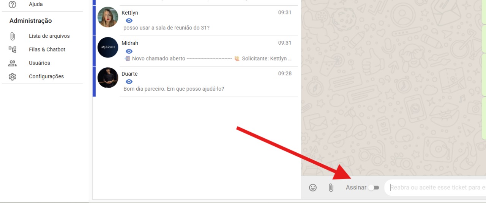
Task: Open the Usuários menu entry
Action: click(x=39, y=63)
